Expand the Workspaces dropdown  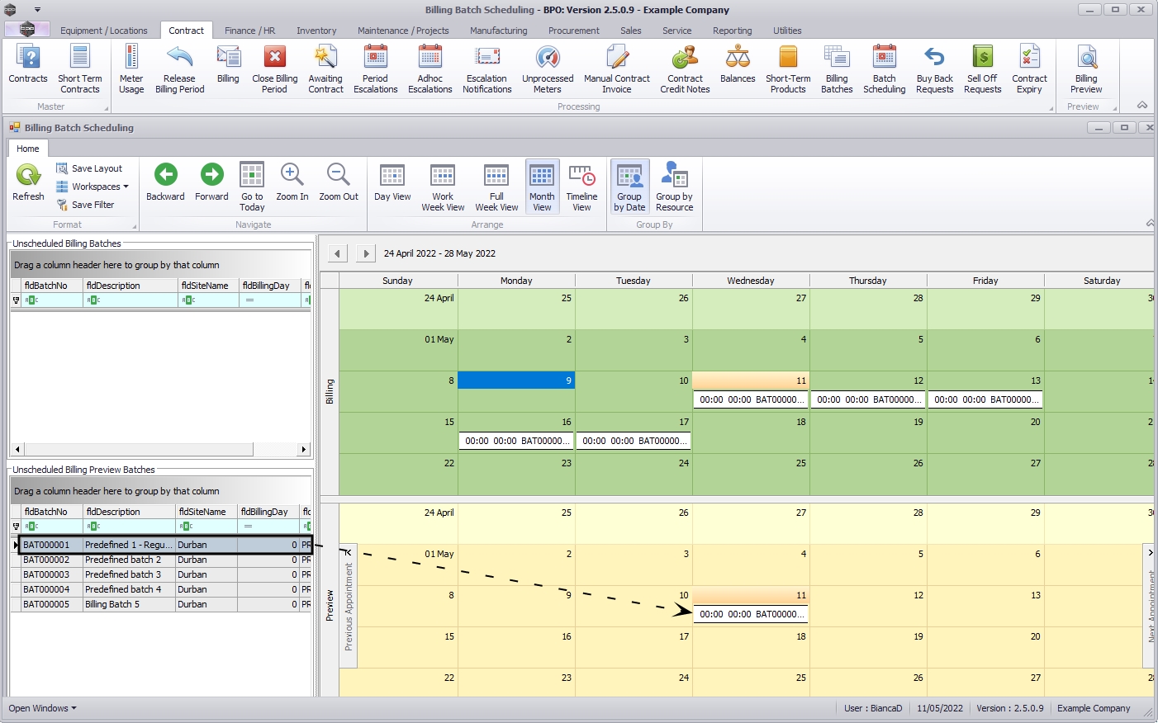(x=99, y=187)
